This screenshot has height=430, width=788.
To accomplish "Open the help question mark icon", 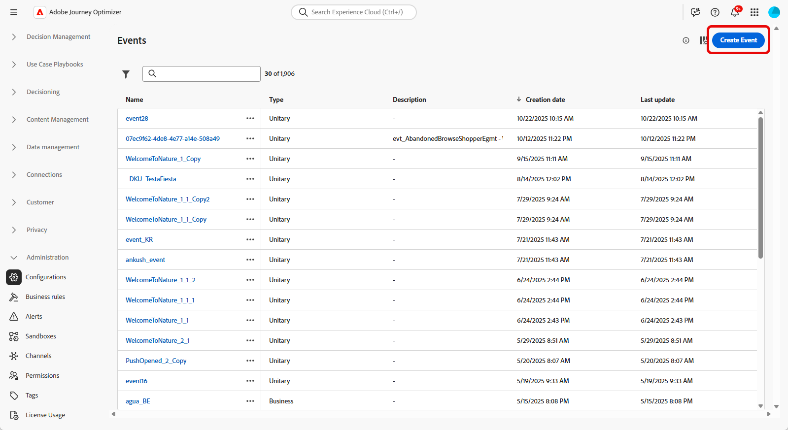I will (715, 12).
